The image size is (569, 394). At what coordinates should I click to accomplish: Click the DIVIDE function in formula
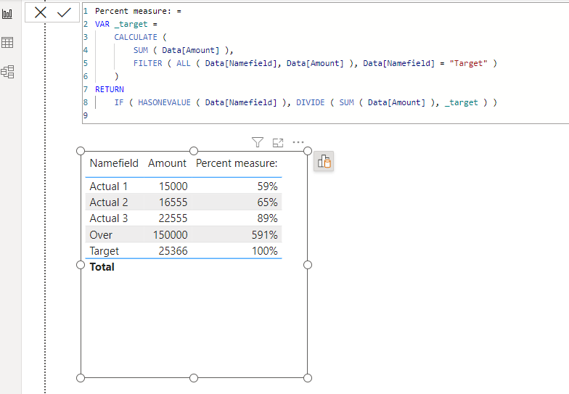pyautogui.click(x=311, y=102)
